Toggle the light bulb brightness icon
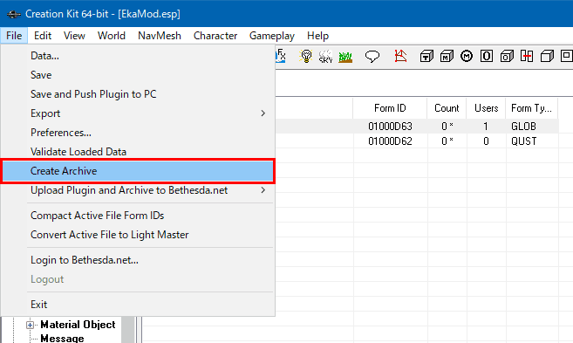573x343 pixels. coord(306,56)
